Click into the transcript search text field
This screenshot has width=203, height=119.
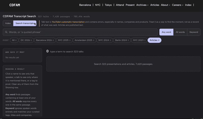[80, 32]
